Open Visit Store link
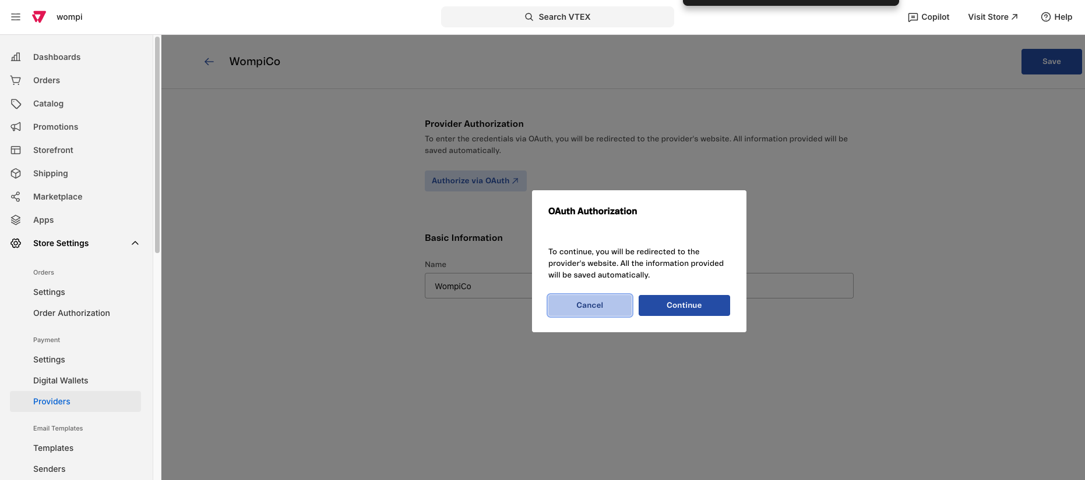The height and width of the screenshot is (480, 1085). click(x=993, y=17)
